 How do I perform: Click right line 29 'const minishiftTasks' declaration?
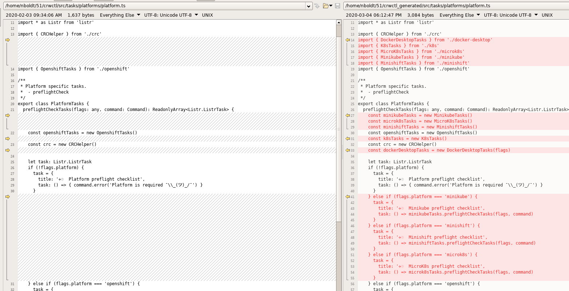pyautogui.click(x=423, y=127)
